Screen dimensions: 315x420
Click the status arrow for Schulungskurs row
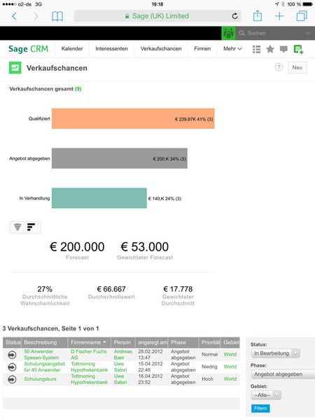pyautogui.click(x=12, y=379)
